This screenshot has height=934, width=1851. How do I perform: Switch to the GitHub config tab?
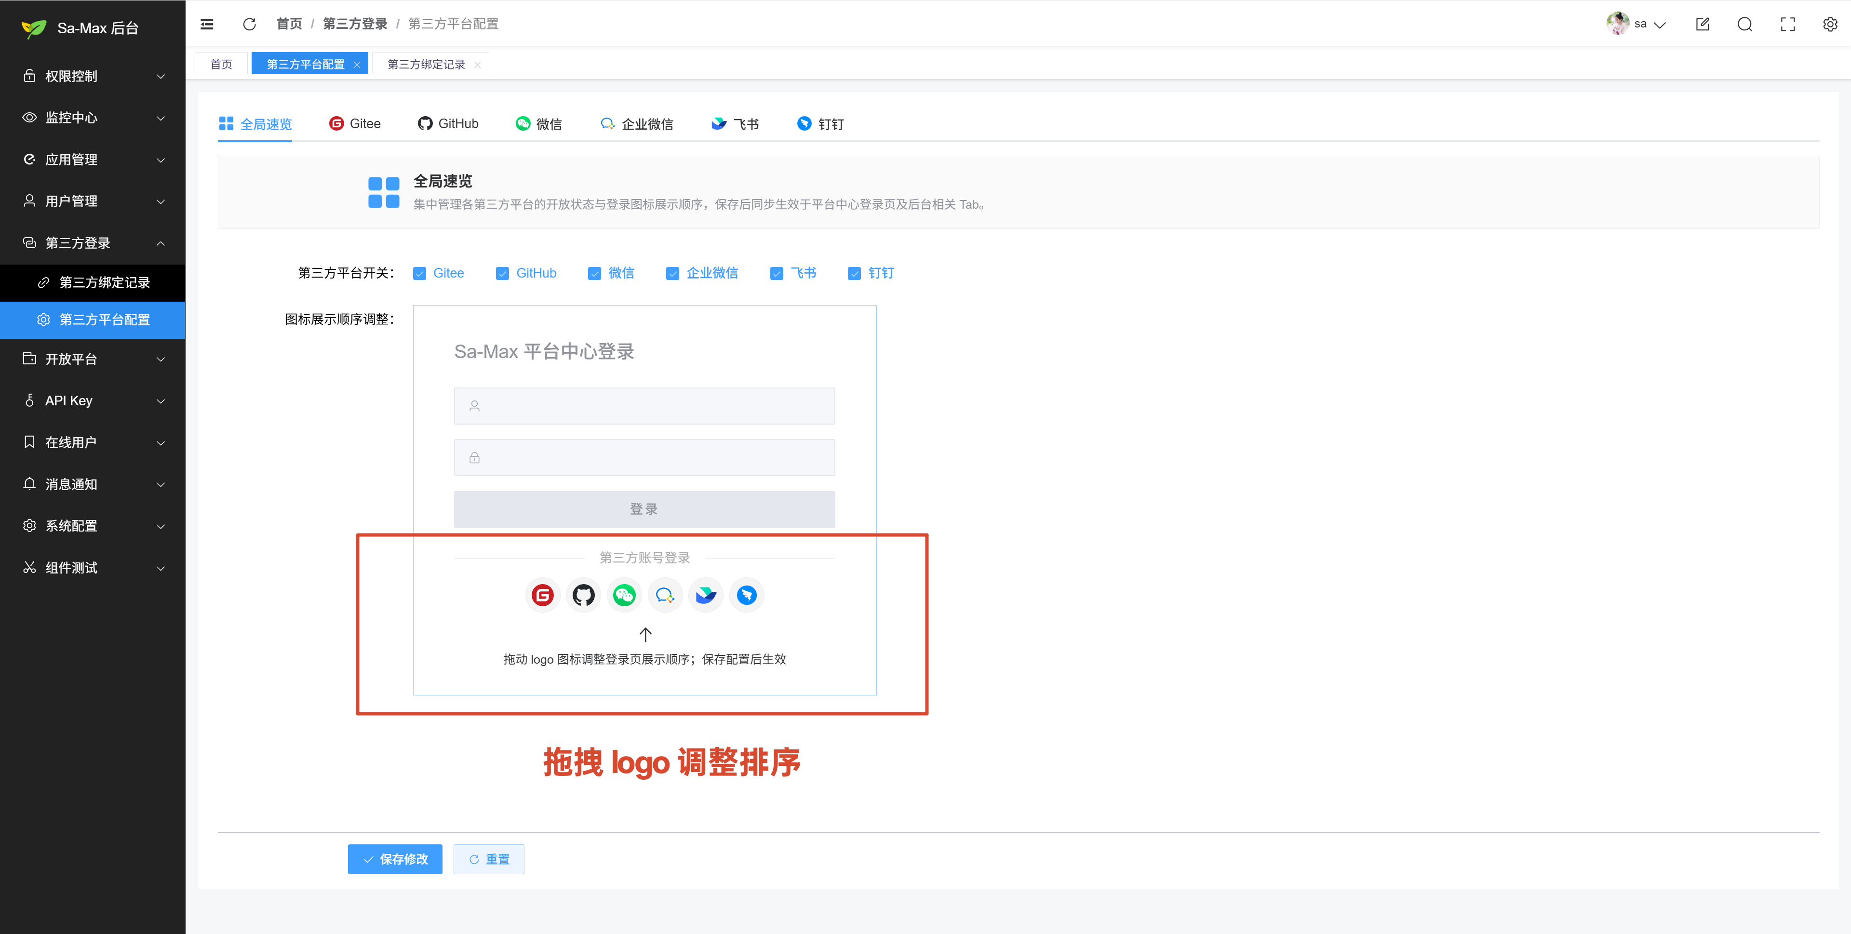tap(448, 123)
